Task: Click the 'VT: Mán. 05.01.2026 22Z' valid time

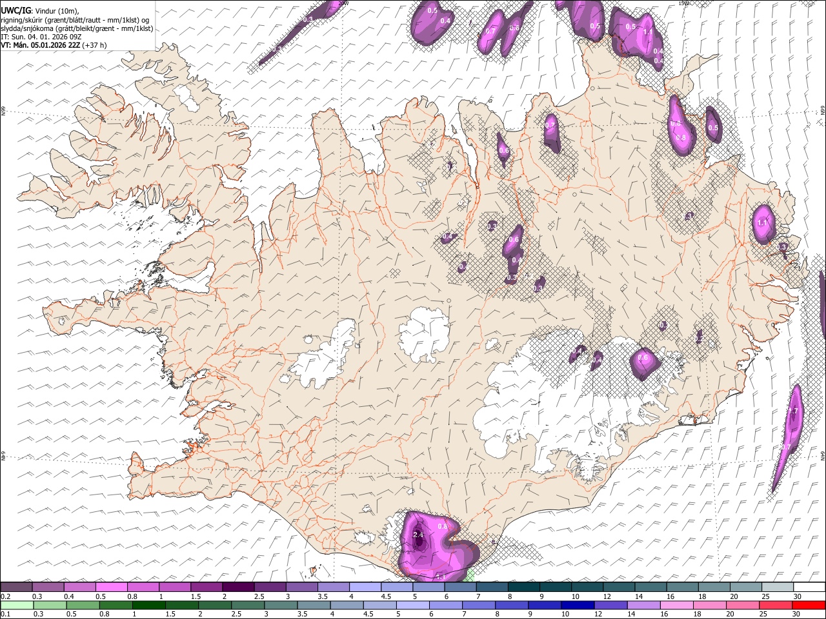Action: tap(41, 45)
